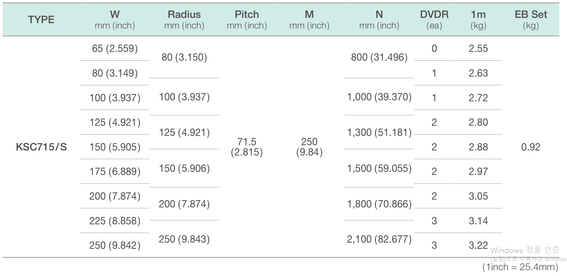Click the 3.22 weight value
The image size is (567, 276).
tap(478, 246)
